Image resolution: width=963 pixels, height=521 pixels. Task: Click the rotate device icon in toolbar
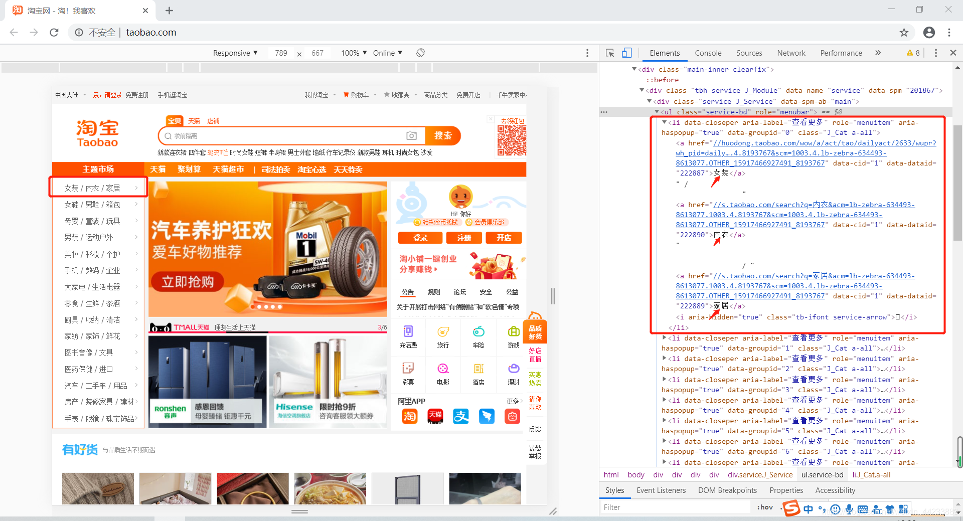click(x=421, y=53)
